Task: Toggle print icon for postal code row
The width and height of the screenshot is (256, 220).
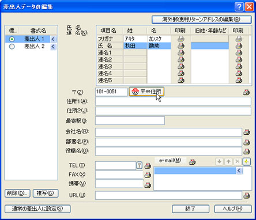Action: [x=246, y=92]
